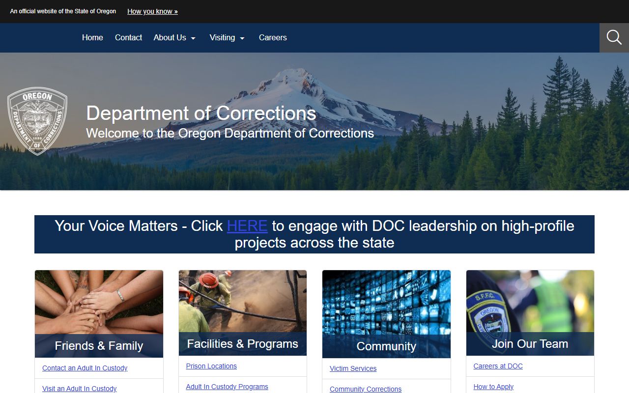The width and height of the screenshot is (629, 393).
Task: Open the search magnifier icon
Action: tap(614, 37)
